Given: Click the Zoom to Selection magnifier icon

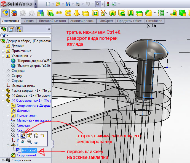Looking at the screenshot, I should [30, 142].
